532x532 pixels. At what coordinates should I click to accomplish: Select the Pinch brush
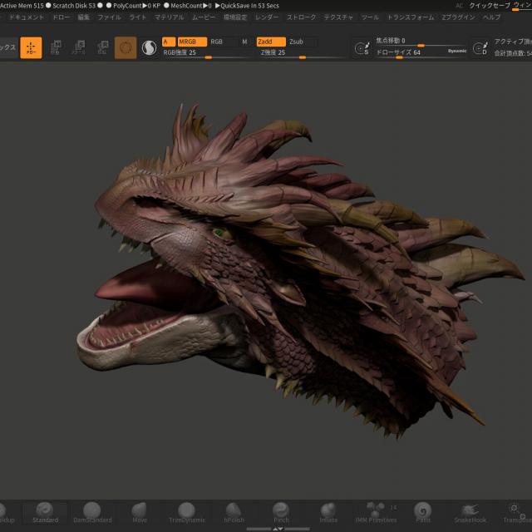[x=282, y=511]
